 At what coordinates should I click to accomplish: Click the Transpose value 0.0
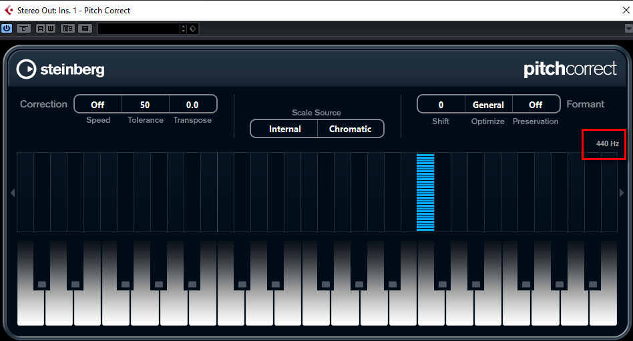click(192, 105)
